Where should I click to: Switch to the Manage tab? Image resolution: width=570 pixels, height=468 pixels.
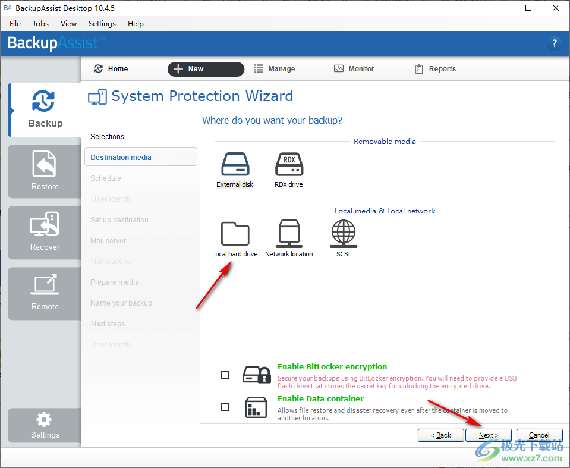click(x=275, y=69)
